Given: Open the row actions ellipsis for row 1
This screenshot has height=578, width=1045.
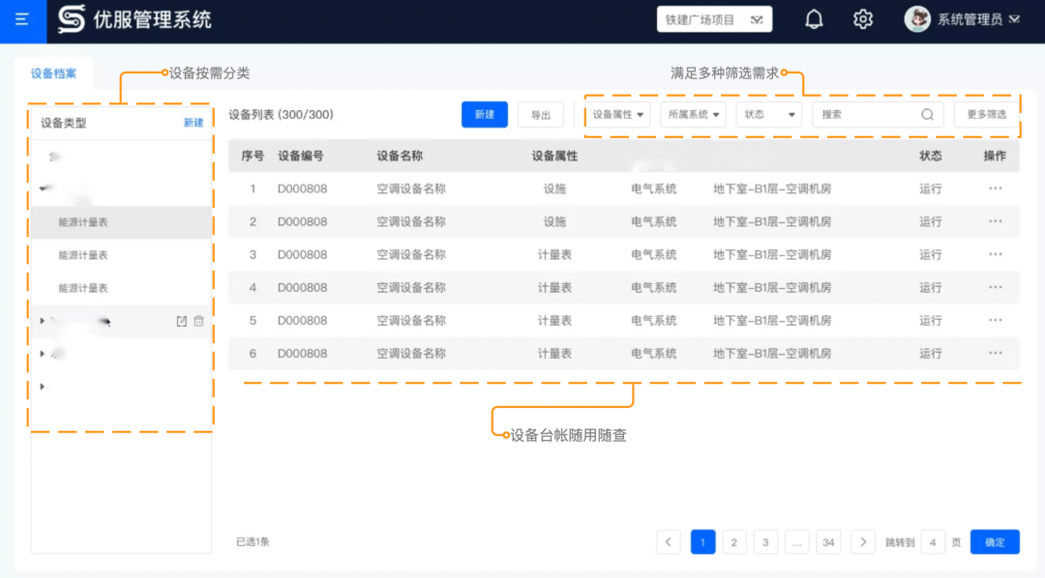Looking at the screenshot, I should pos(995,188).
